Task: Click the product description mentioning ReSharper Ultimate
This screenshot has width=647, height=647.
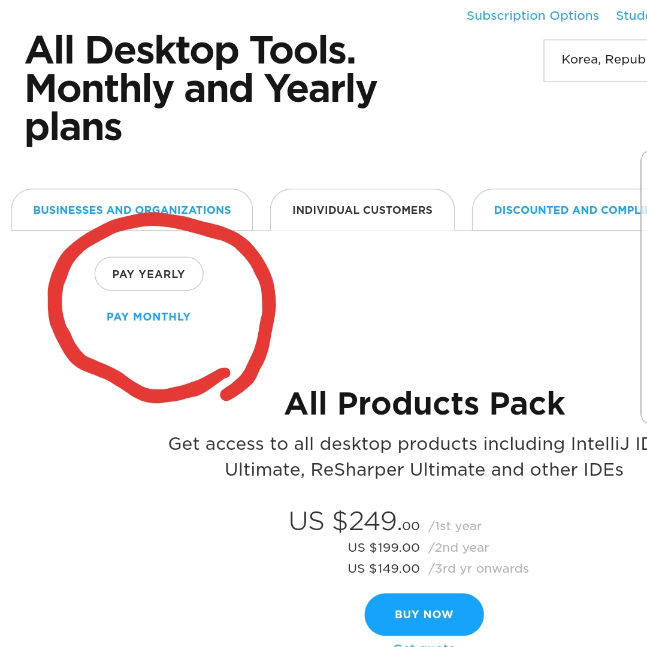Action: 408,456
